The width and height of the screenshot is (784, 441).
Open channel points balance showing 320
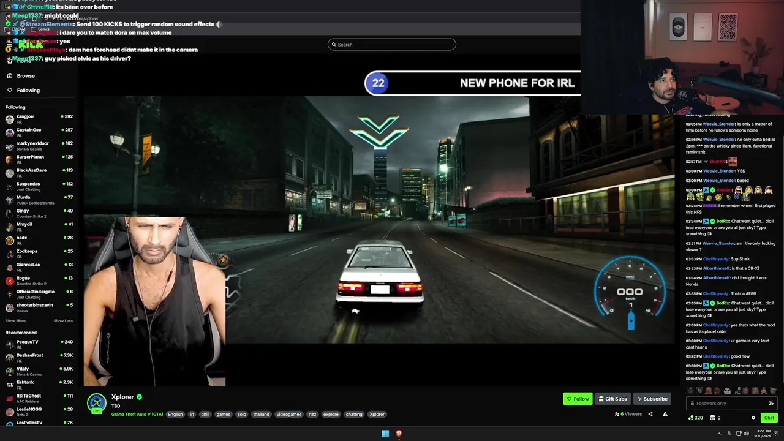click(x=696, y=418)
